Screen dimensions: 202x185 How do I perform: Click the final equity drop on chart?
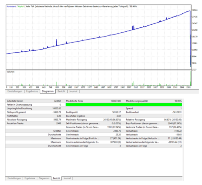click(x=190, y=39)
